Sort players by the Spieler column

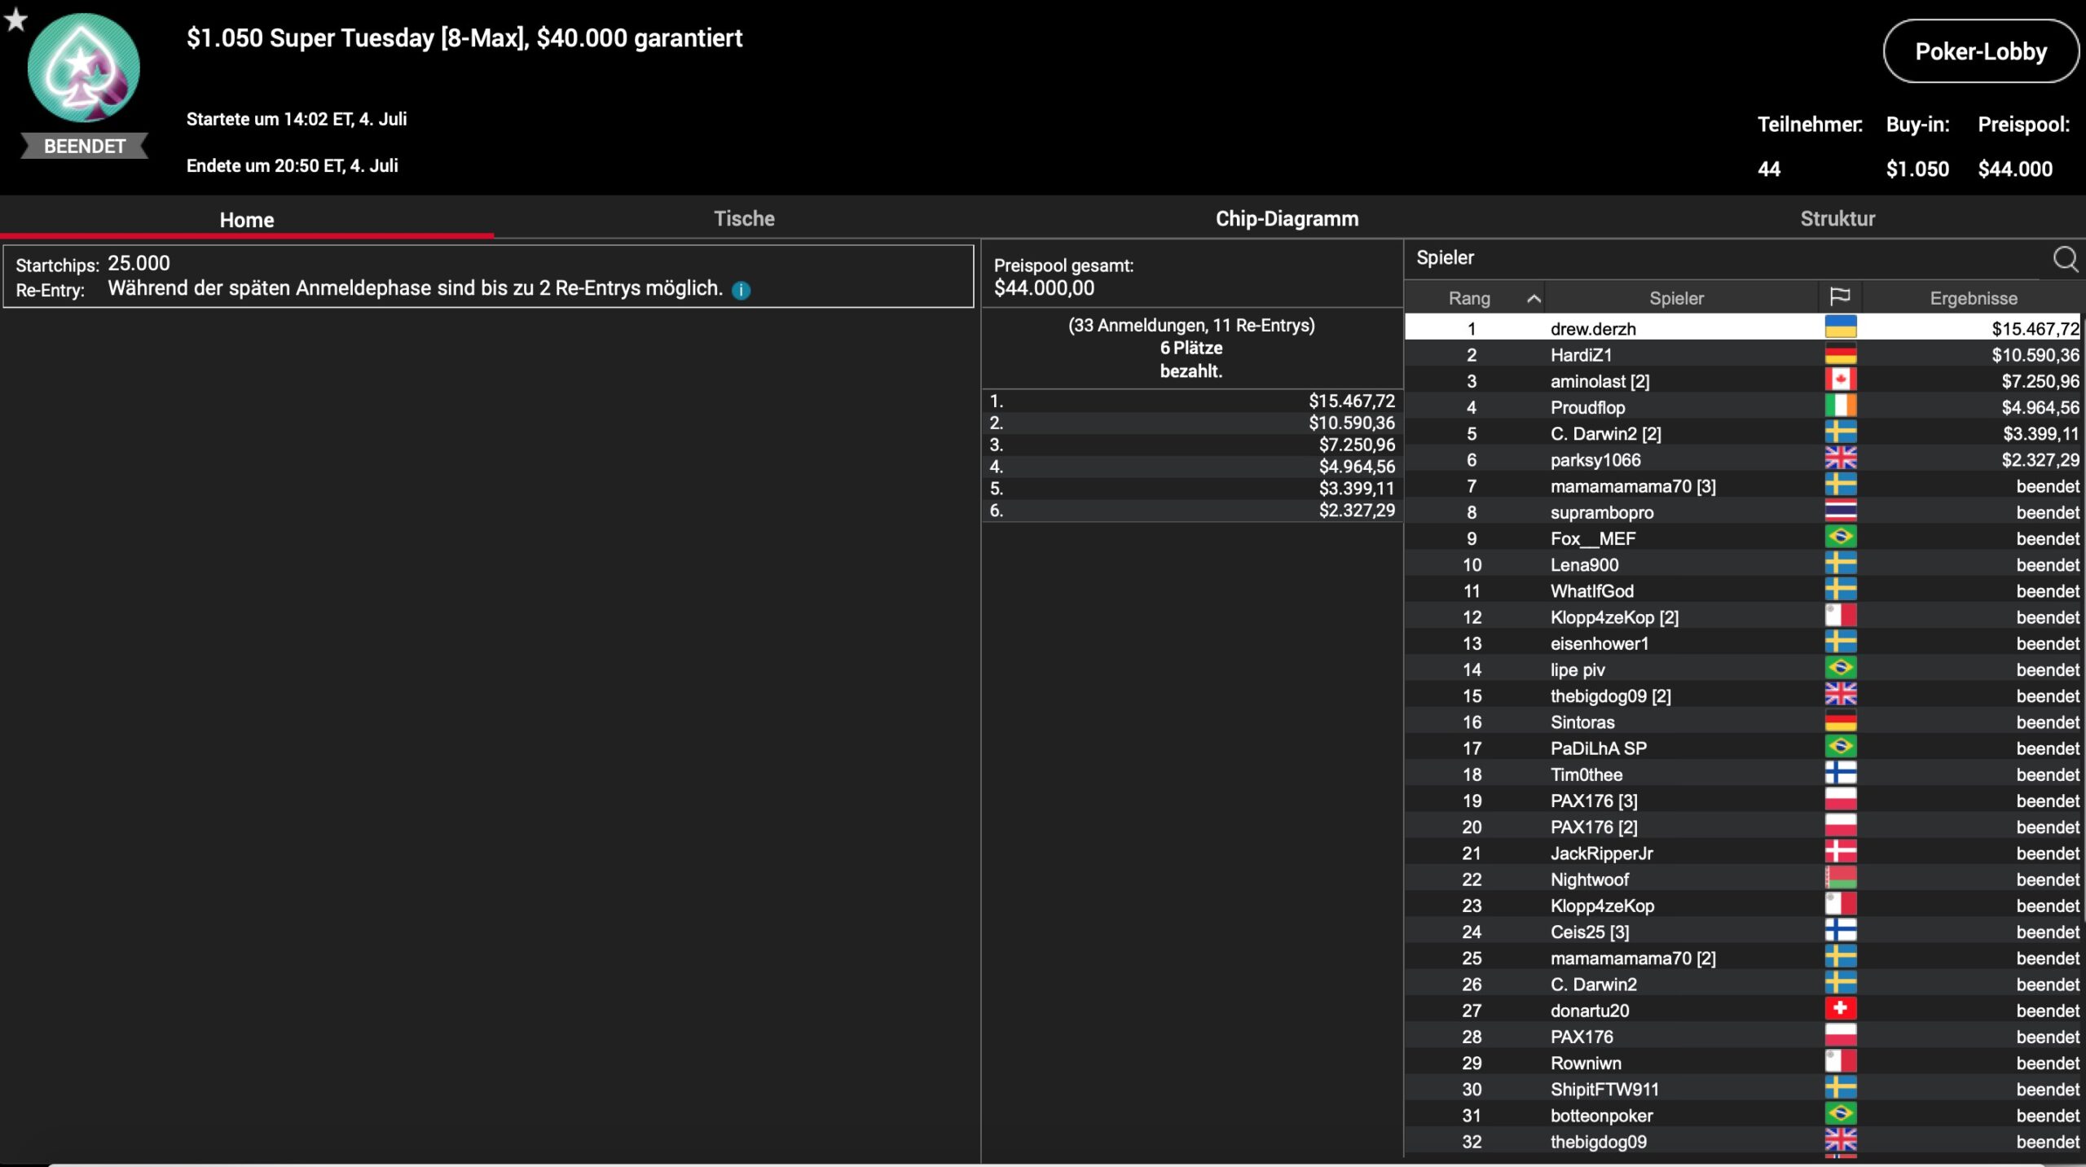tap(1676, 298)
